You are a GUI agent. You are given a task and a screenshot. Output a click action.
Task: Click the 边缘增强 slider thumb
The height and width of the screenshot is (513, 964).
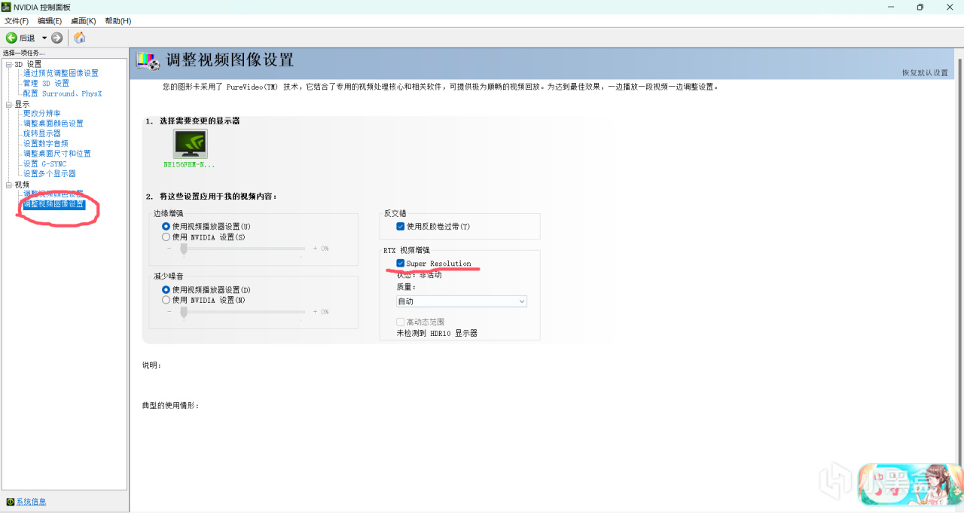tap(183, 249)
